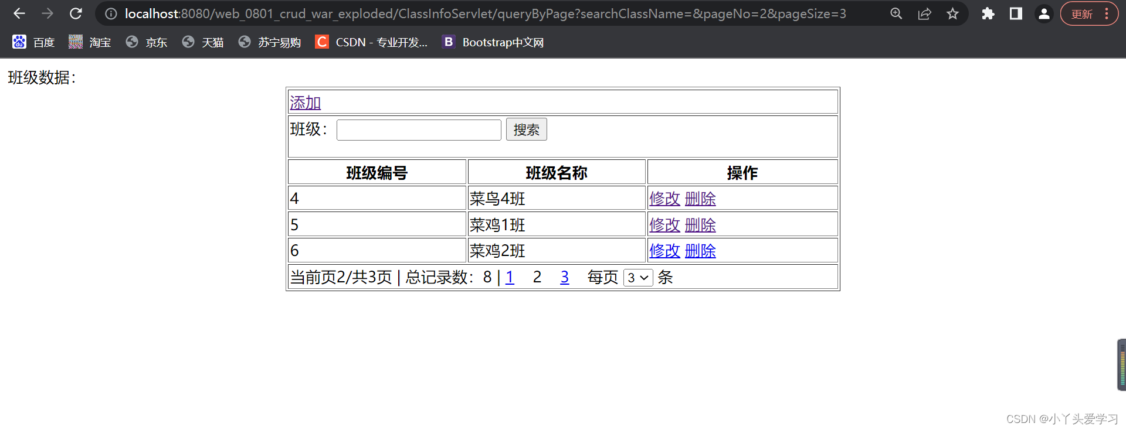Click the 搜索 button
The image size is (1126, 430).
[x=527, y=129]
